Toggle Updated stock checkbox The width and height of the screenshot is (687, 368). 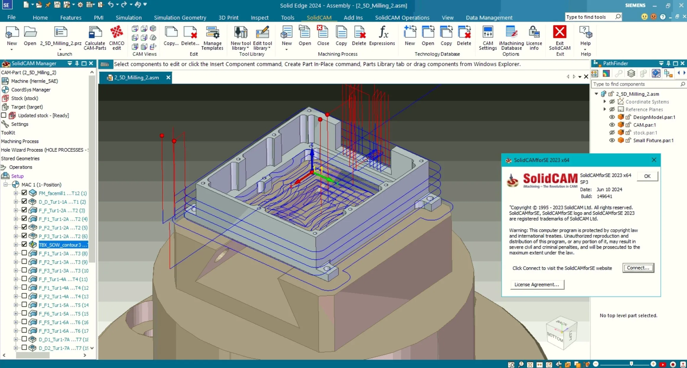pyautogui.click(x=4, y=115)
